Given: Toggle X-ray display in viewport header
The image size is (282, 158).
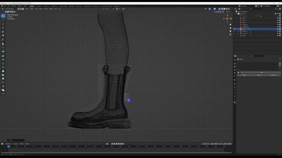Looking at the screenshot, I should coord(219,9).
